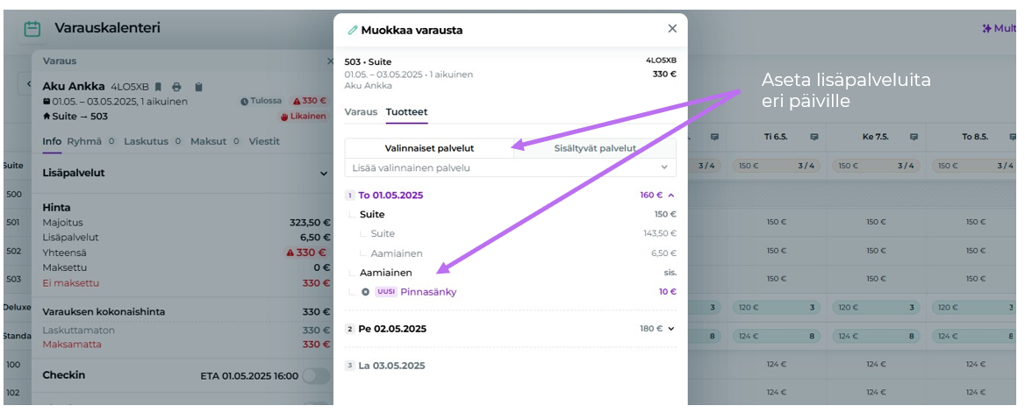Expand the Pe 02.05.2025 day section
The width and height of the screenshot is (1025, 413).
pos(671,329)
